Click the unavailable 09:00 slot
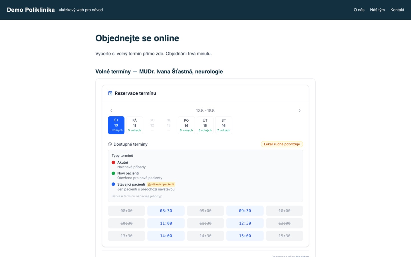The height and width of the screenshot is (257, 411). [x=205, y=211]
